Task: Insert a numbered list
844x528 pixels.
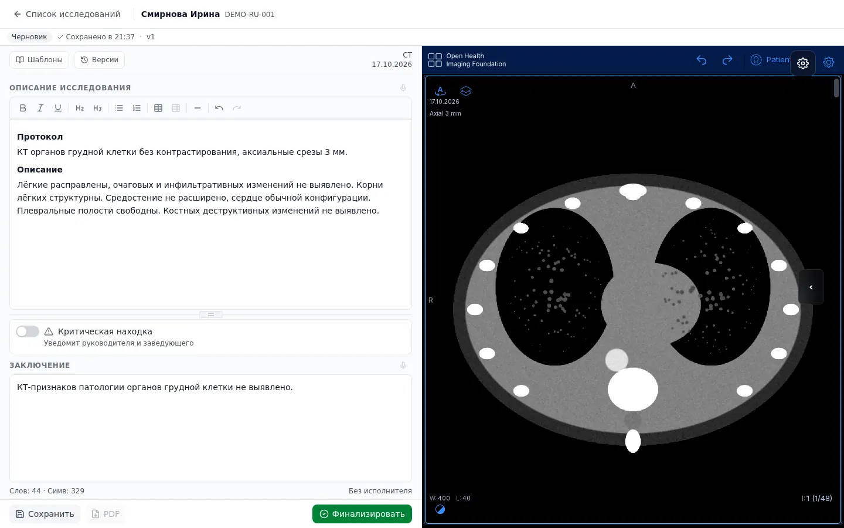Action: click(137, 108)
